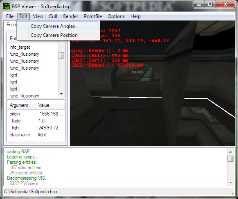Screen dimensions: 238x199
Task: Open the View menu
Action: [38, 16]
